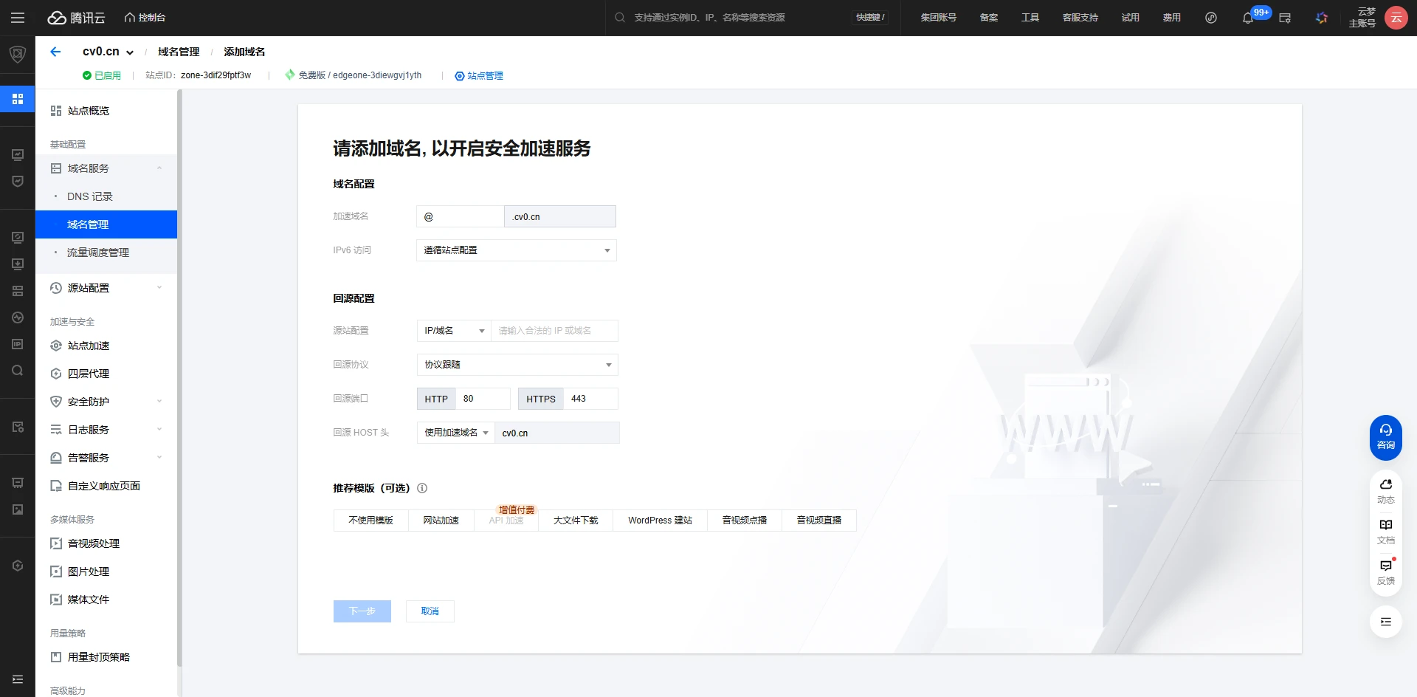Click the 取消 button
1417x697 pixels.
[x=430, y=611]
